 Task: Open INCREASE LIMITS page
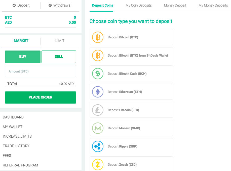(x=17, y=136)
